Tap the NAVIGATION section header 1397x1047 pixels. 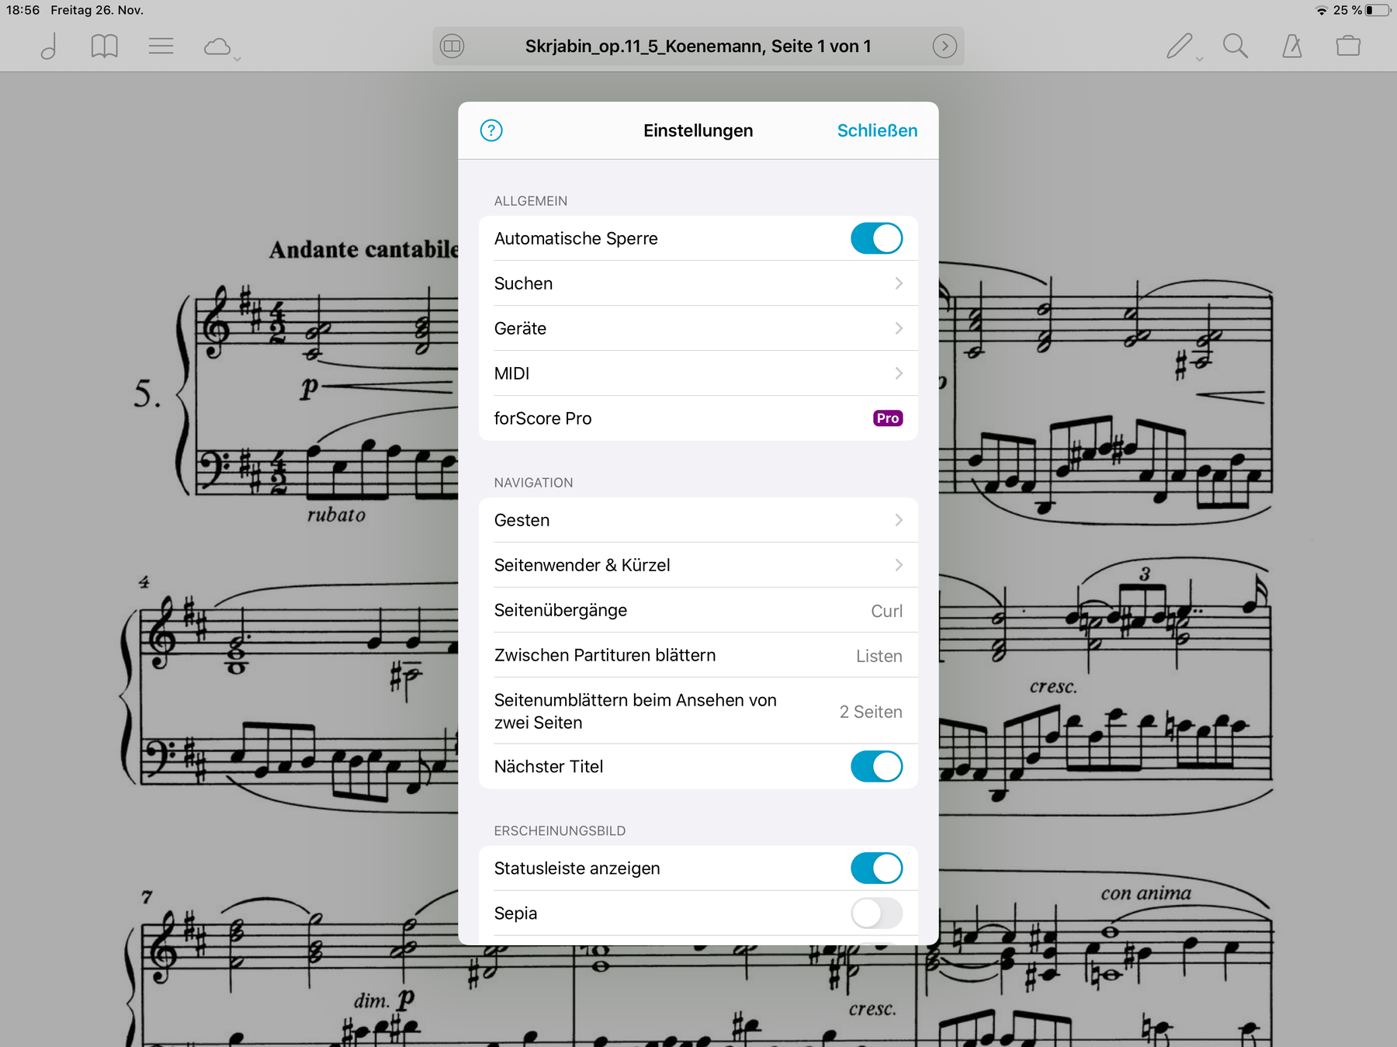coord(533,483)
